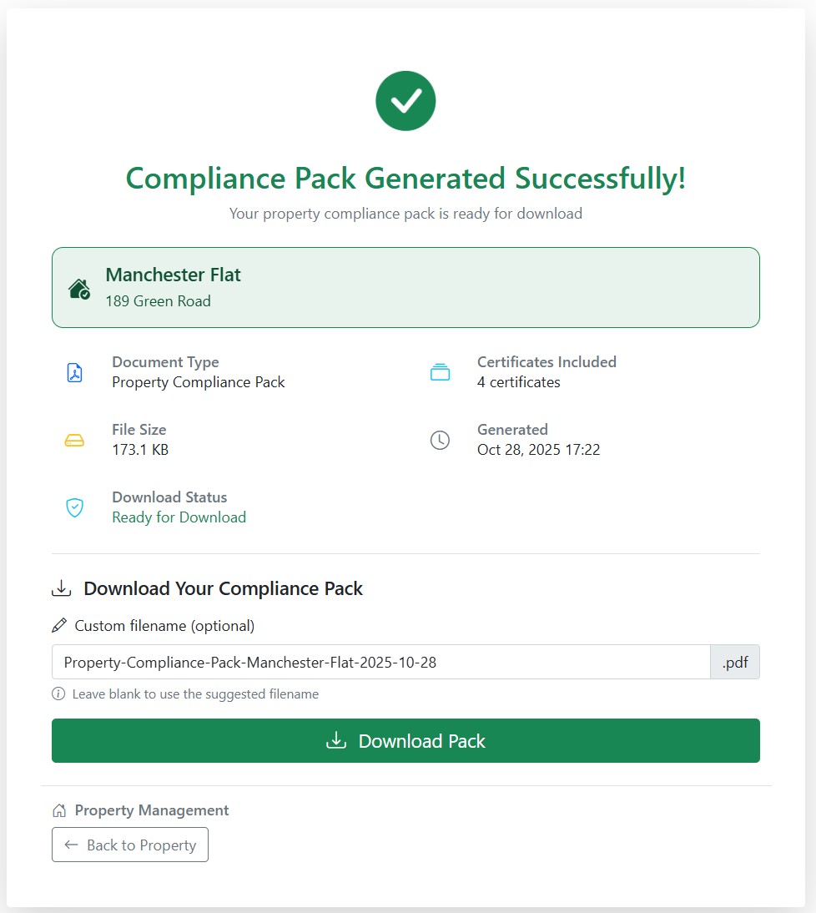816x913 pixels.
Task: Click the download tray icon beside section heading
Action: pos(61,588)
